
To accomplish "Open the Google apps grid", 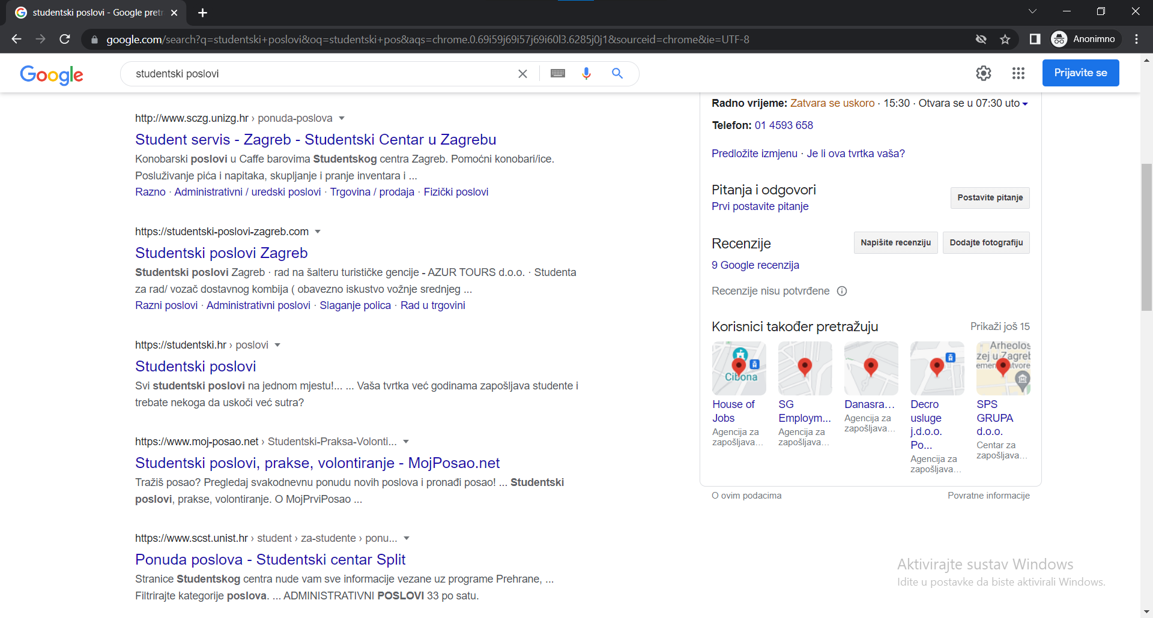I will 1018,73.
